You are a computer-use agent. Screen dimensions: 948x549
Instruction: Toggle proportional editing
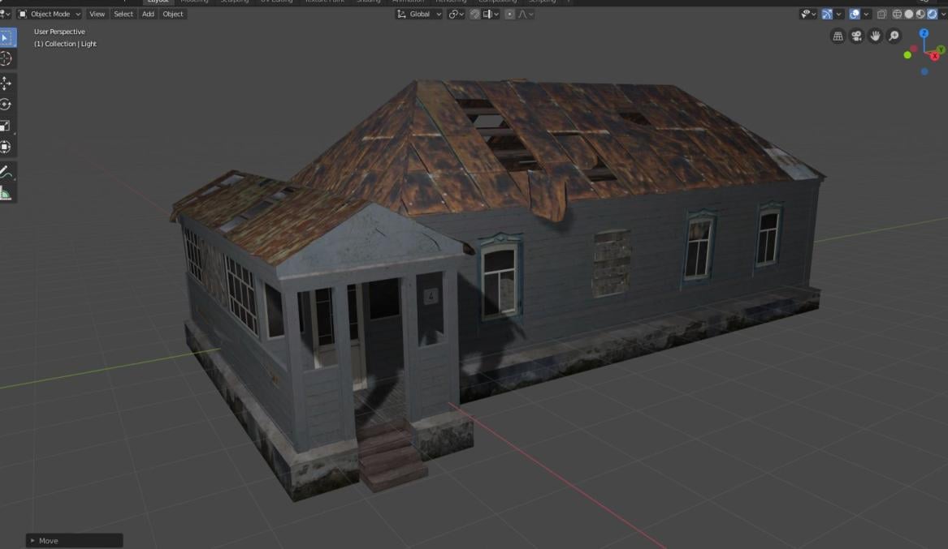click(x=509, y=14)
